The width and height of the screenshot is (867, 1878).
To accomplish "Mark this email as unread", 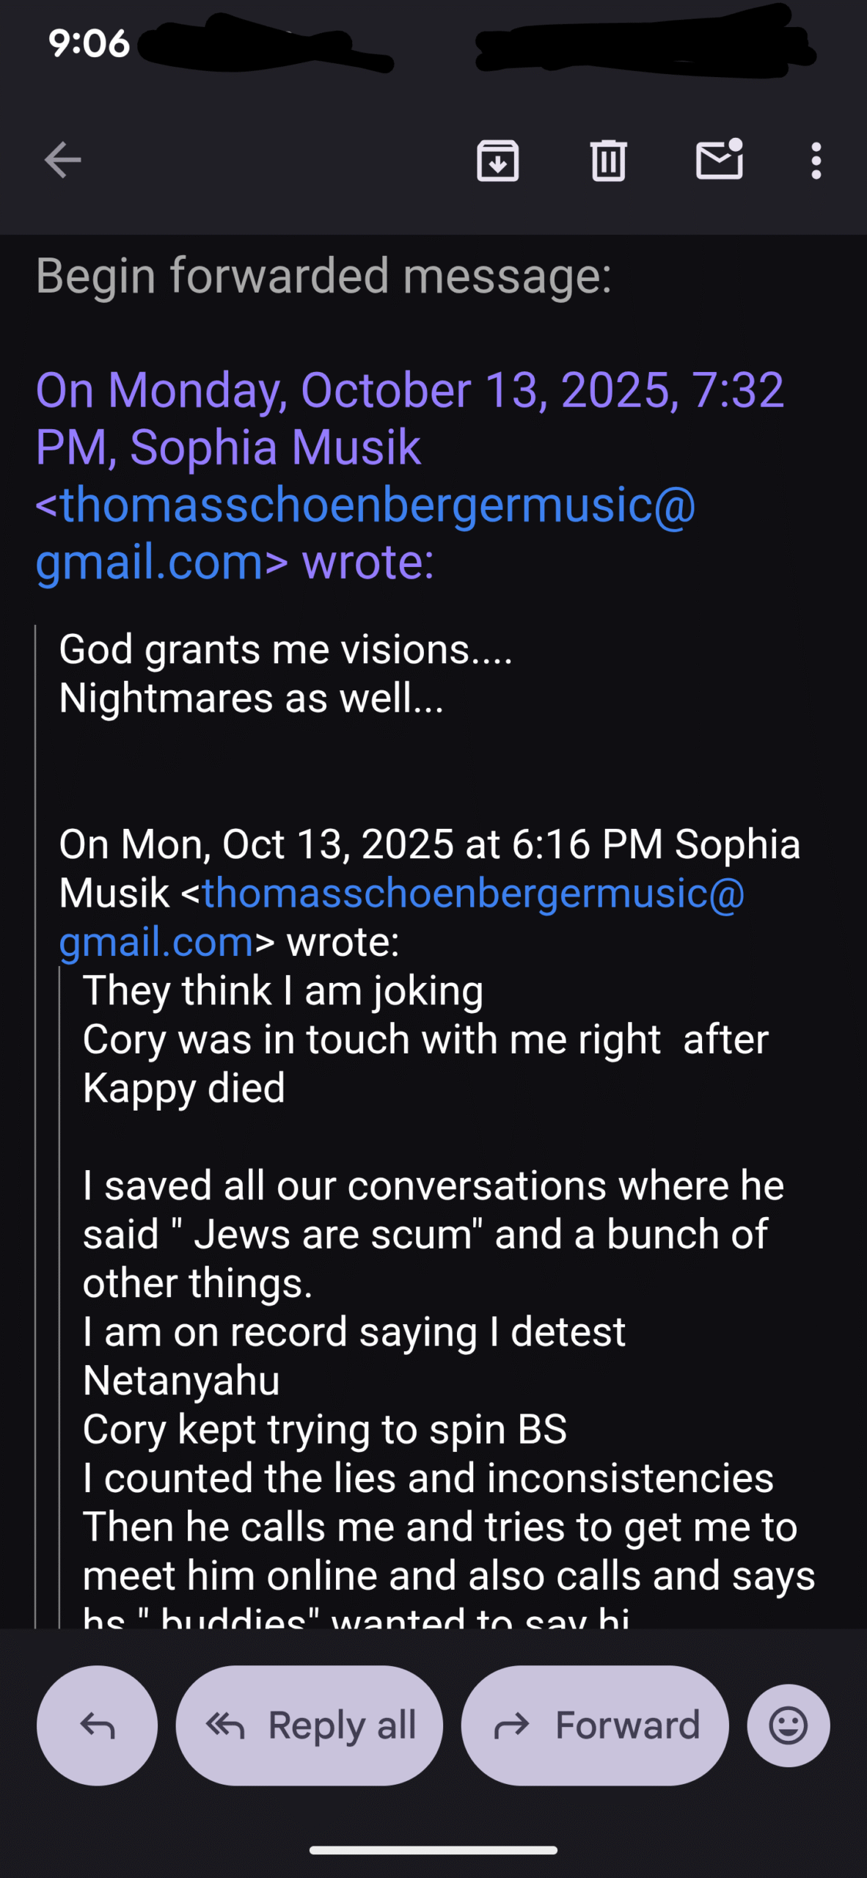I will click(x=719, y=159).
